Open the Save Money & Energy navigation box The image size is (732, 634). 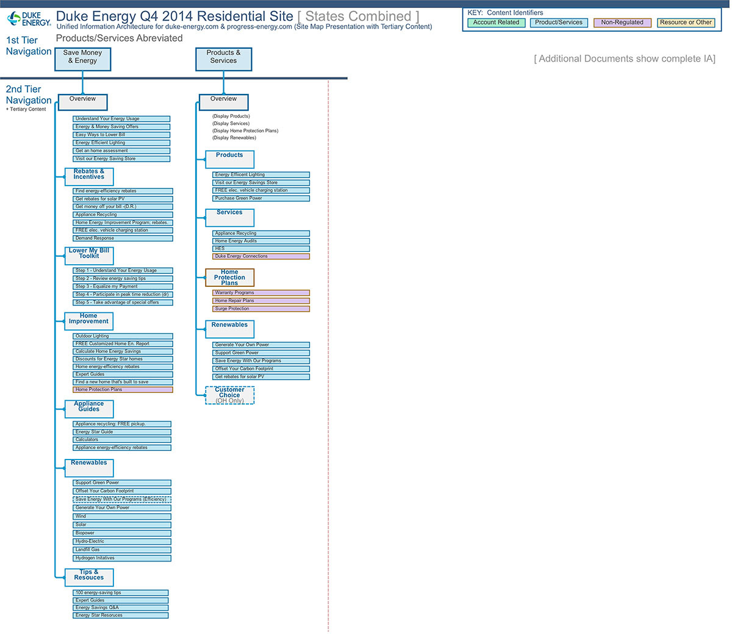point(82,59)
